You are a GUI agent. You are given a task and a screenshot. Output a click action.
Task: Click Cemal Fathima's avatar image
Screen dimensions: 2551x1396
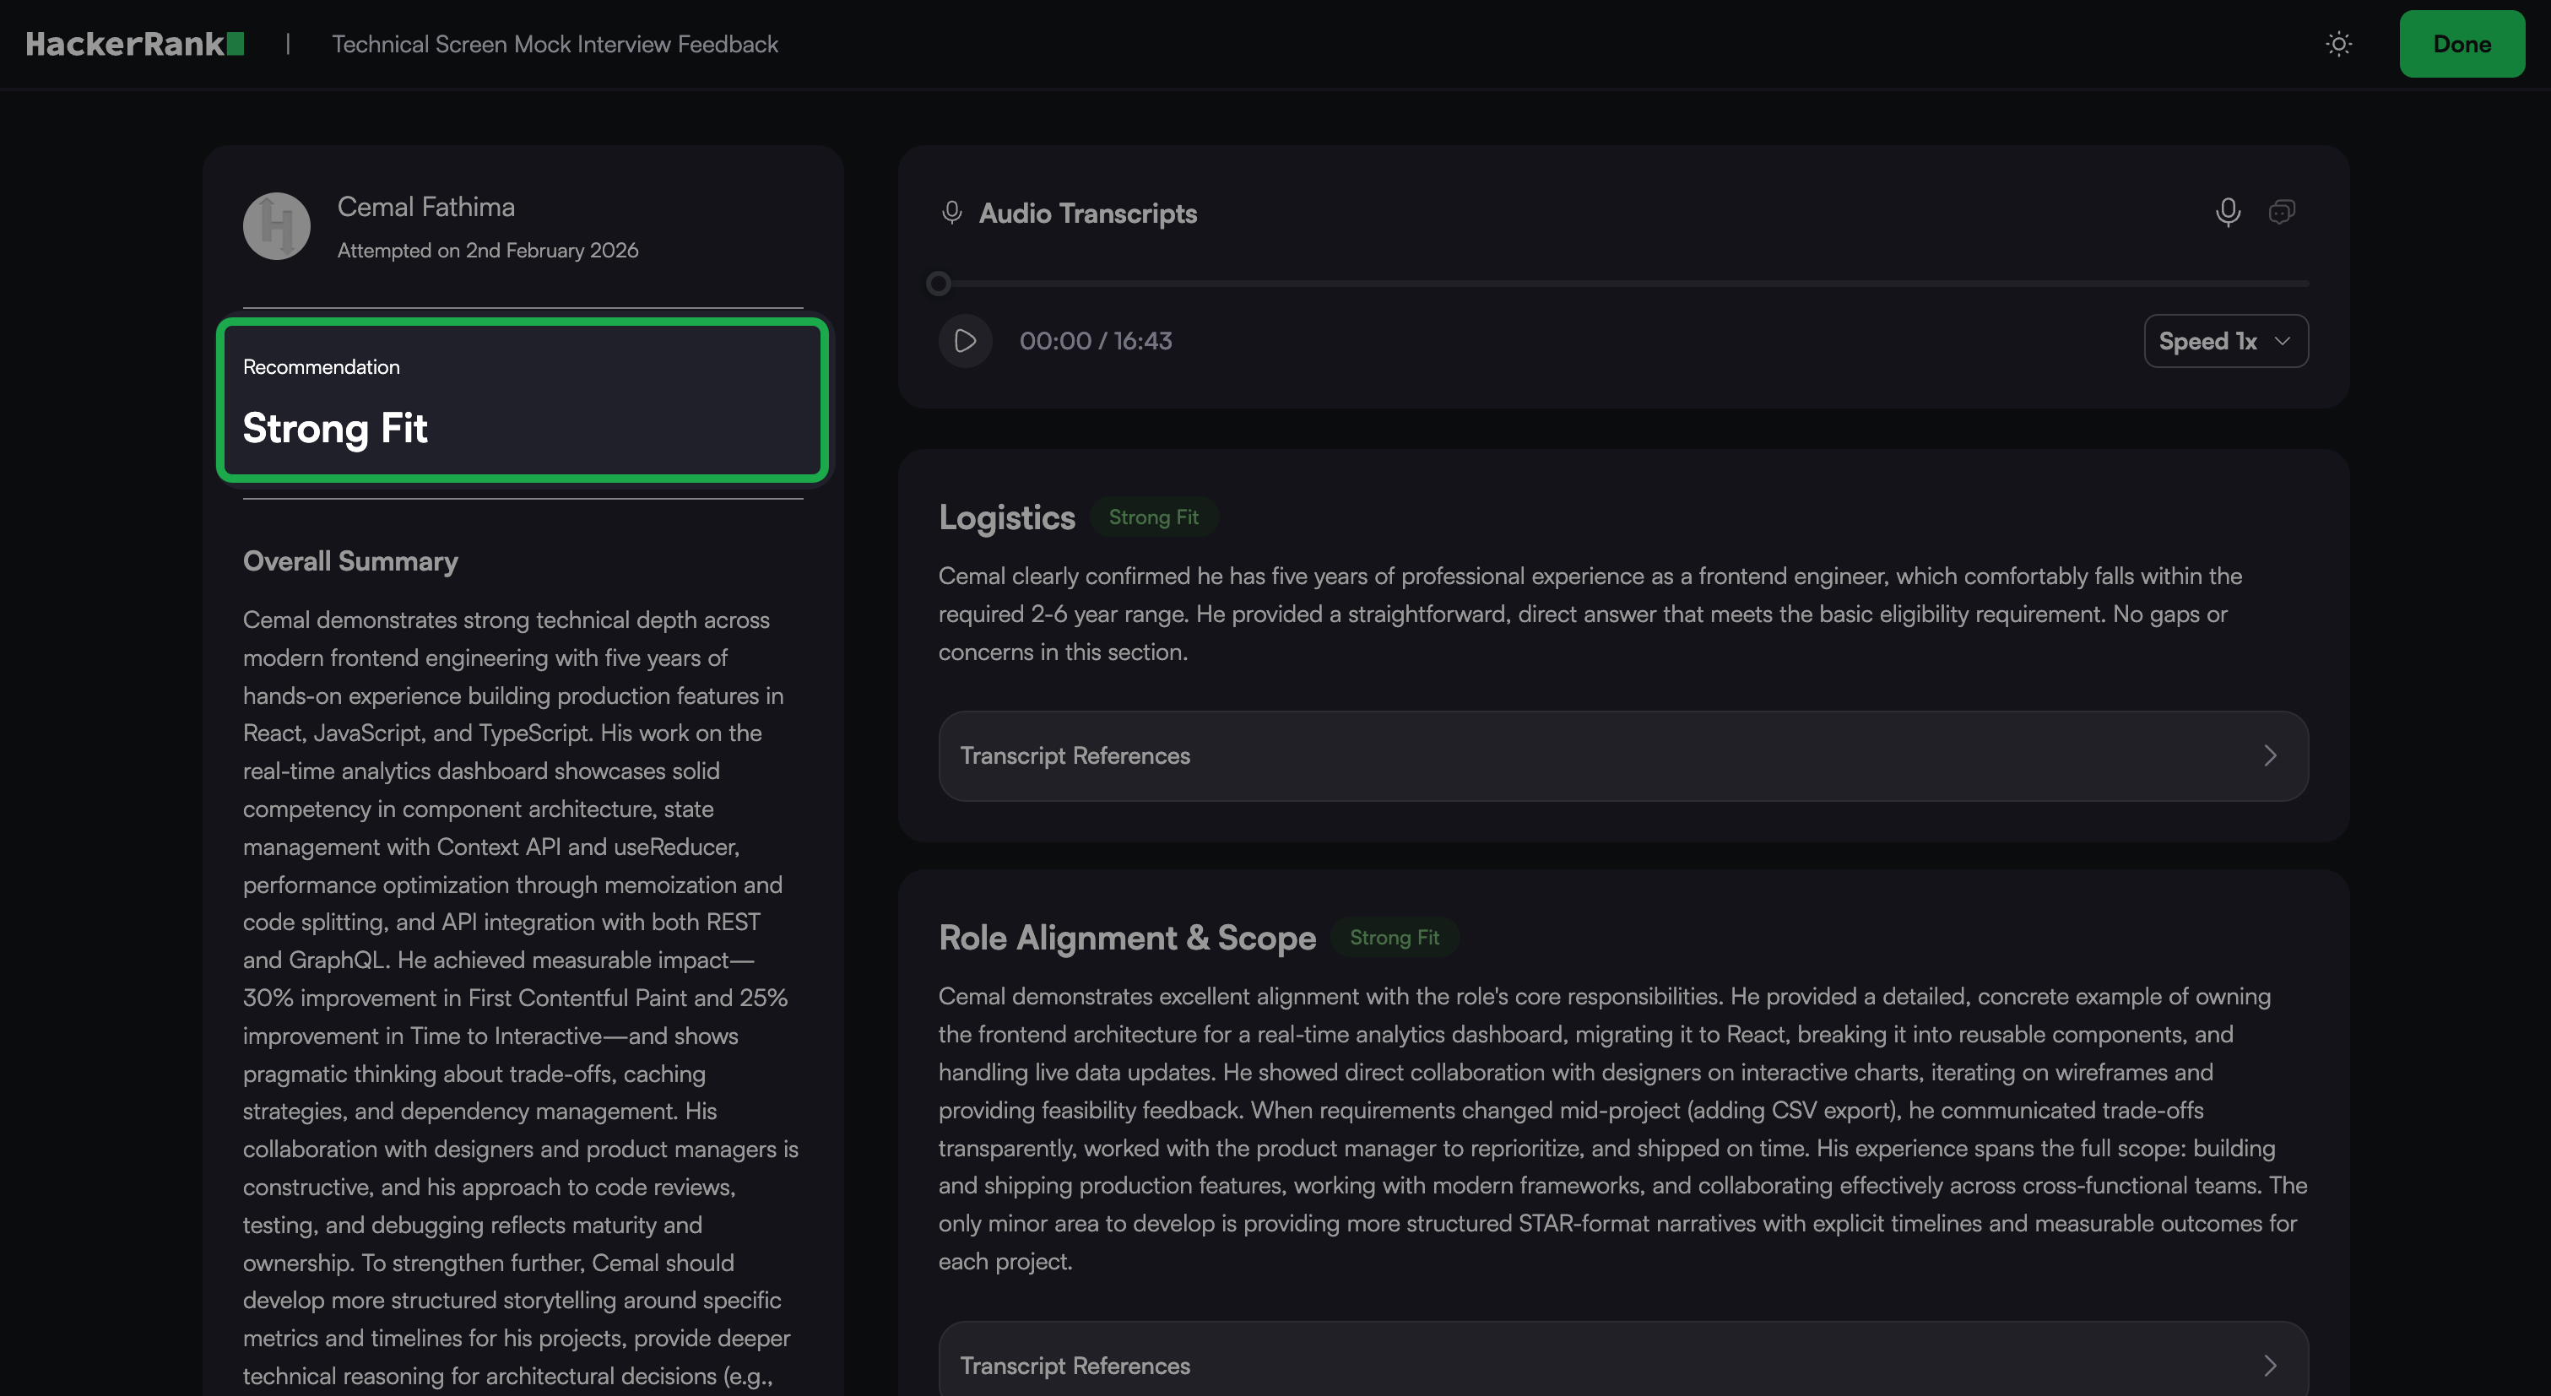click(x=276, y=225)
